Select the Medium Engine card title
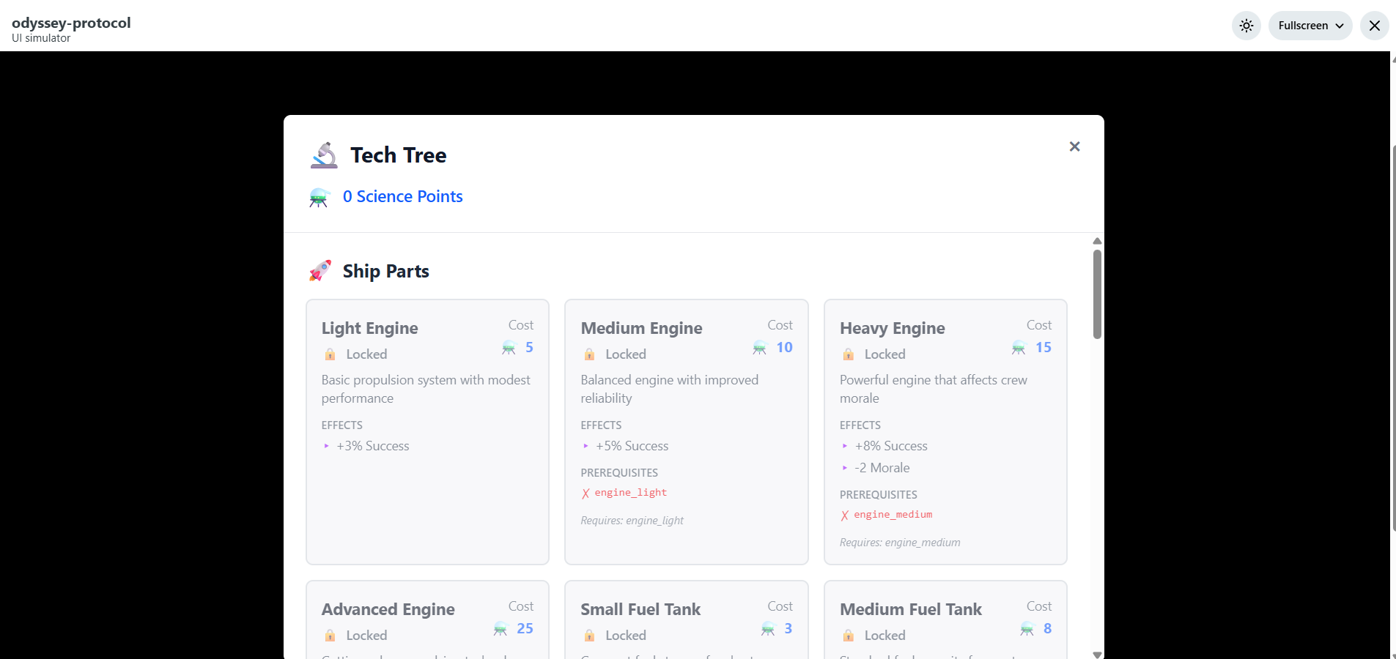This screenshot has height=659, width=1396. click(x=641, y=328)
